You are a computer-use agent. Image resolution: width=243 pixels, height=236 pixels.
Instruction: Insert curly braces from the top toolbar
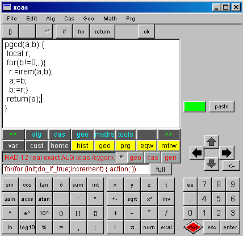pos(10,31)
